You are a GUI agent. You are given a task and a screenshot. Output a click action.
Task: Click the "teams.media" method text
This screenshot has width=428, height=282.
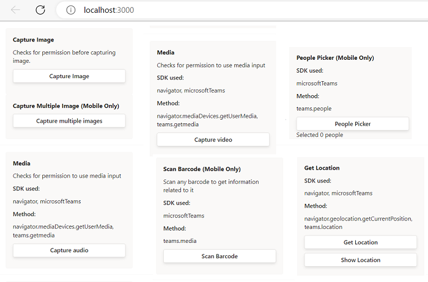tap(180, 240)
